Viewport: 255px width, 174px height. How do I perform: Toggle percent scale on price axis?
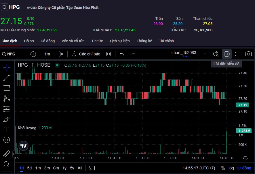[x=223, y=168]
